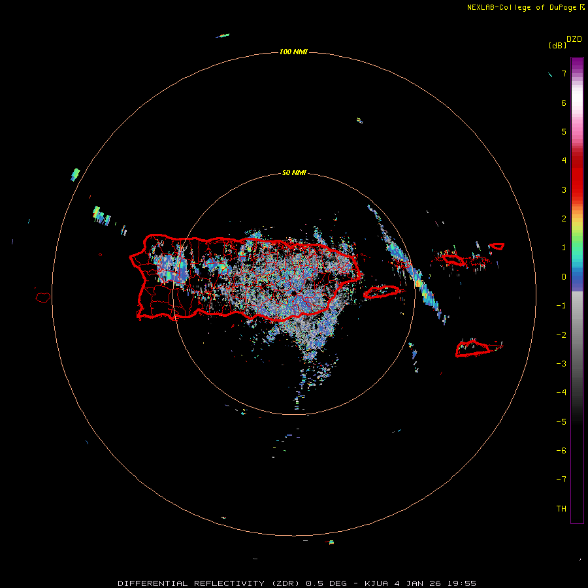Click the Differential Reflectivity title caption
588x588 pixels.
click(297, 583)
